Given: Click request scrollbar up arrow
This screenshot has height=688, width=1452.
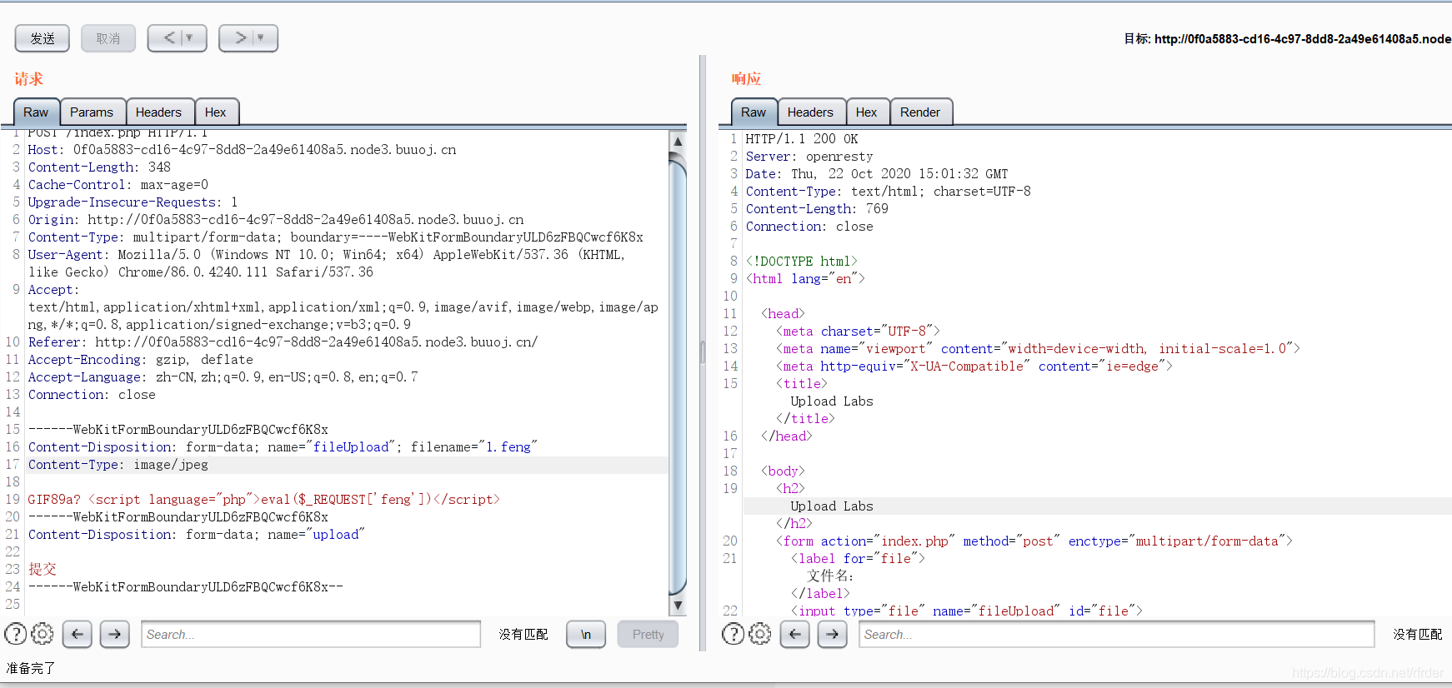Looking at the screenshot, I should pos(678,142).
